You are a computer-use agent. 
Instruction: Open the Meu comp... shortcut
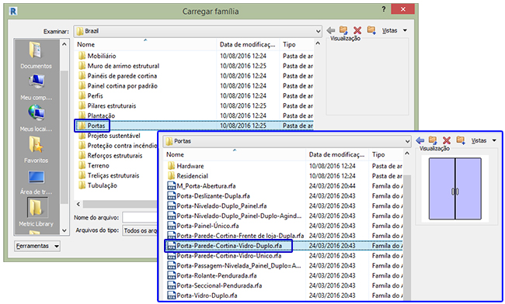[x=36, y=87]
